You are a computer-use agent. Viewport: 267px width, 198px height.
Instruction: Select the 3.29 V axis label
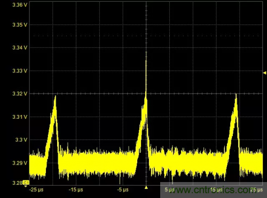click(x=20, y=163)
